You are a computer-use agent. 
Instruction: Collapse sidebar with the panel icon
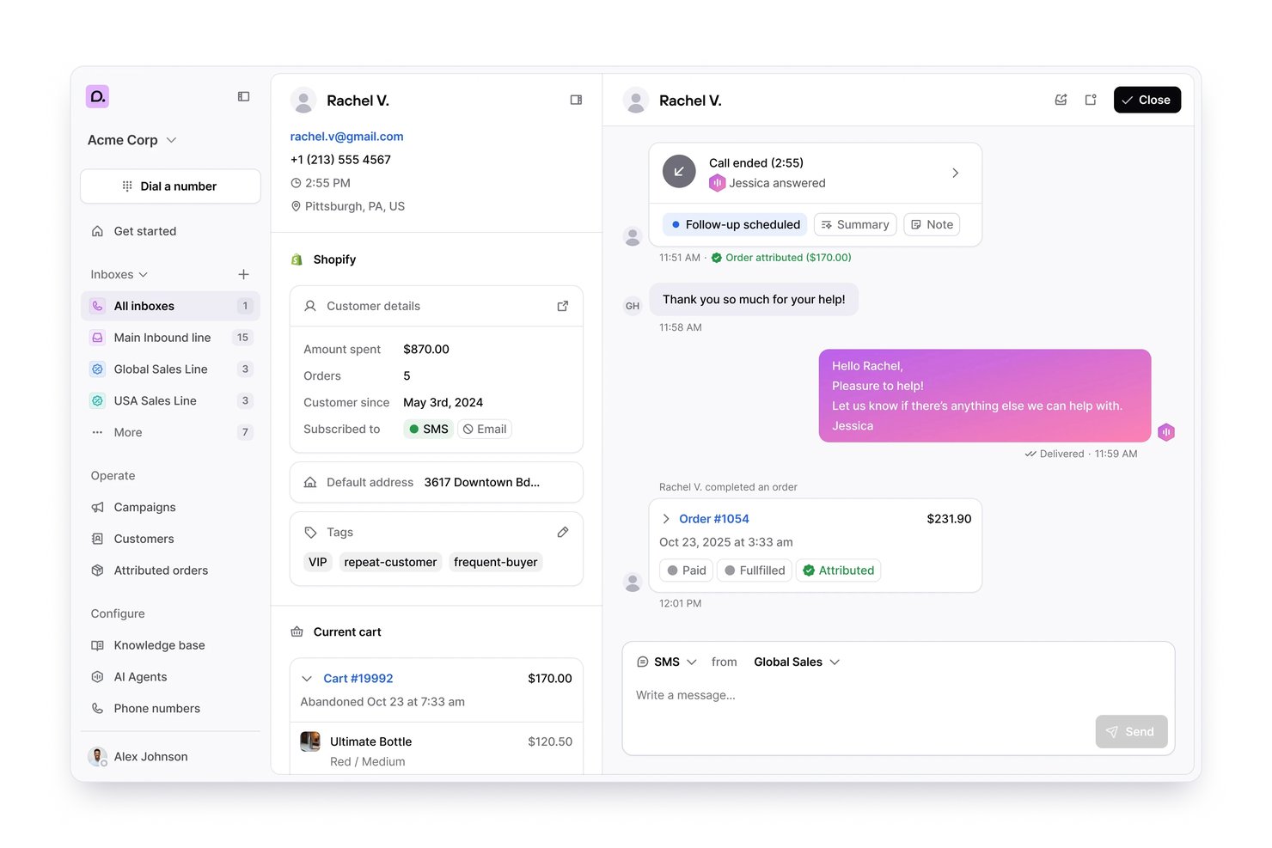[x=244, y=96]
